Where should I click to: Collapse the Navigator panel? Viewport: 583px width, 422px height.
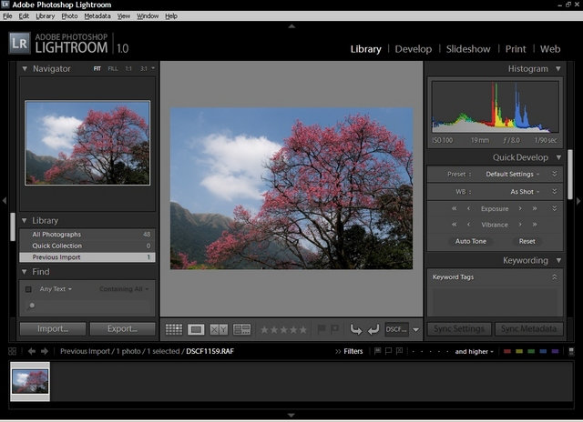[x=25, y=68]
